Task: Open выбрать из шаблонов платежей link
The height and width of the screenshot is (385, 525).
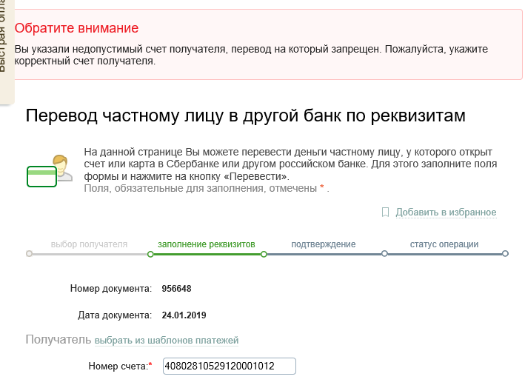Action: click(x=167, y=341)
